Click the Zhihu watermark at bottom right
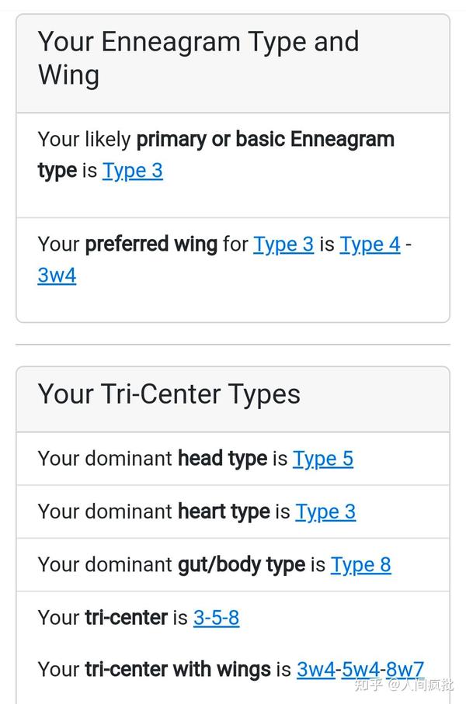Screen dimensions: 466x704 403,685
